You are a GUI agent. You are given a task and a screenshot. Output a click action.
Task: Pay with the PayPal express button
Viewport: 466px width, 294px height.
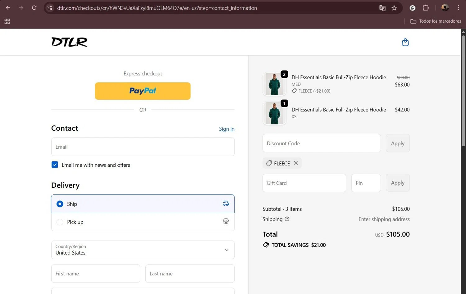point(143,91)
